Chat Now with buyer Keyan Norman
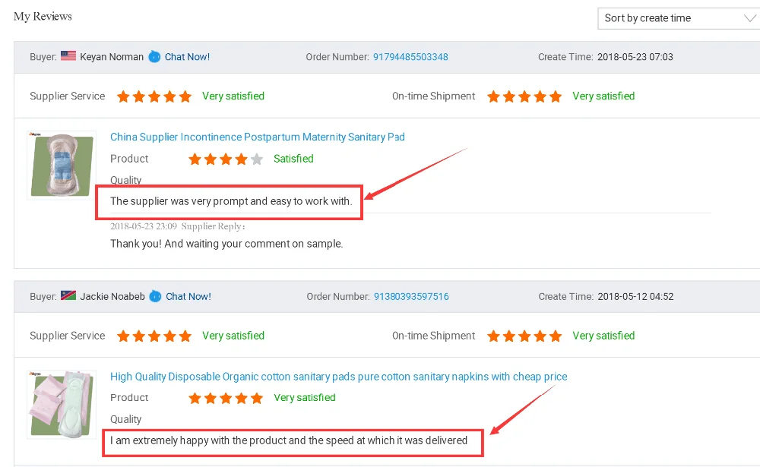Image resolution: width=760 pixels, height=467 pixels. pyautogui.click(x=187, y=57)
